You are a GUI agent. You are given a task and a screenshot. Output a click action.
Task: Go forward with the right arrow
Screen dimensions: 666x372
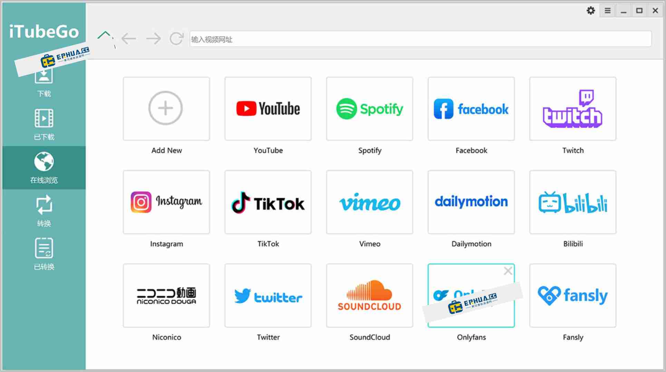tap(153, 39)
